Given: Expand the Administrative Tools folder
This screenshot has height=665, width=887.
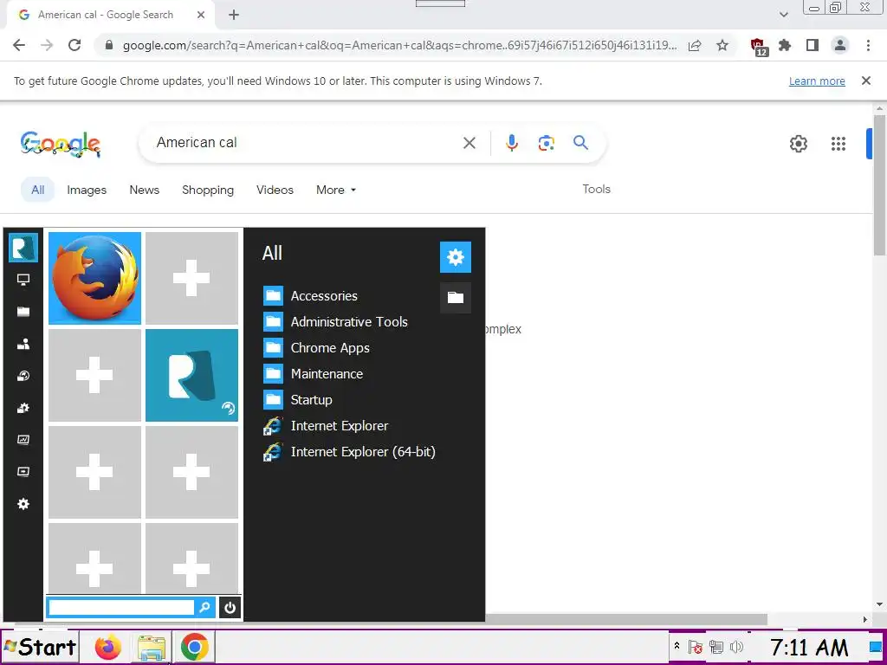Looking at the screenshot, I should click(335, 322).
